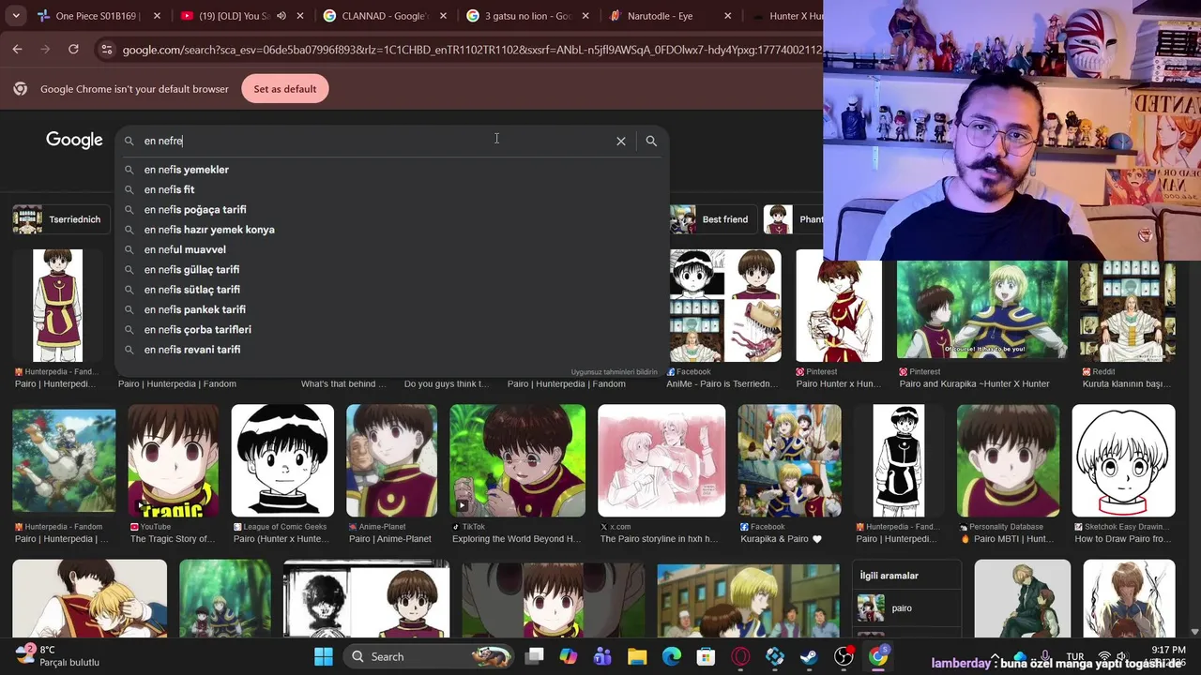
Task: Open the Anime-Planet Pairo image
Action: pyautogui.click(x=391, y=460)
